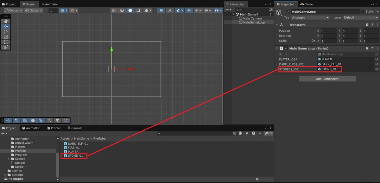Expand the Settings folder
This screenshot has width=380, height=183.
click(x=5, y=175)
